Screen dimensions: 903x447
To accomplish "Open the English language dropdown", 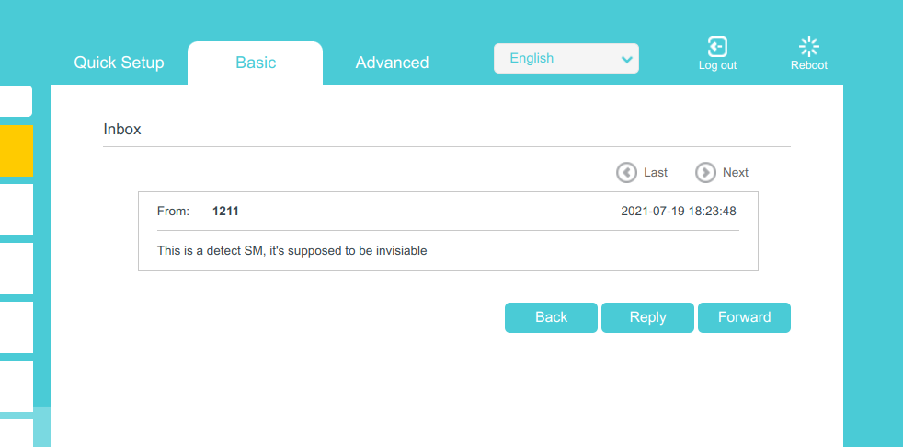I will point(566,58).
